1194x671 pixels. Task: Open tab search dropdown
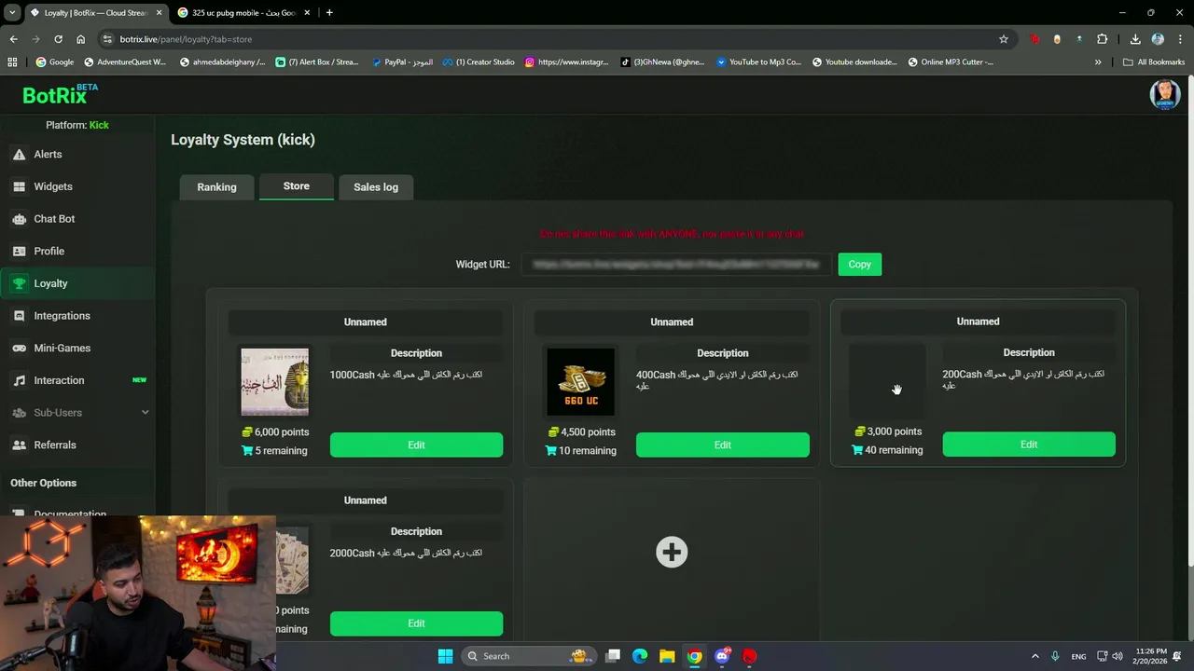pos(11,13)
